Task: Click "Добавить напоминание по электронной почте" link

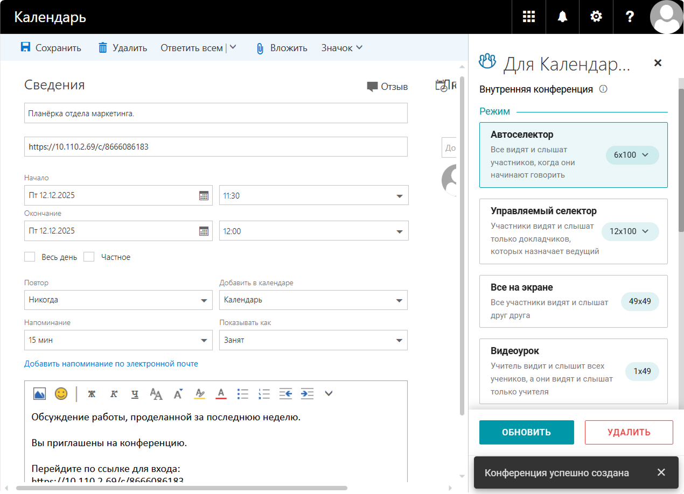Action: (111, 364)
